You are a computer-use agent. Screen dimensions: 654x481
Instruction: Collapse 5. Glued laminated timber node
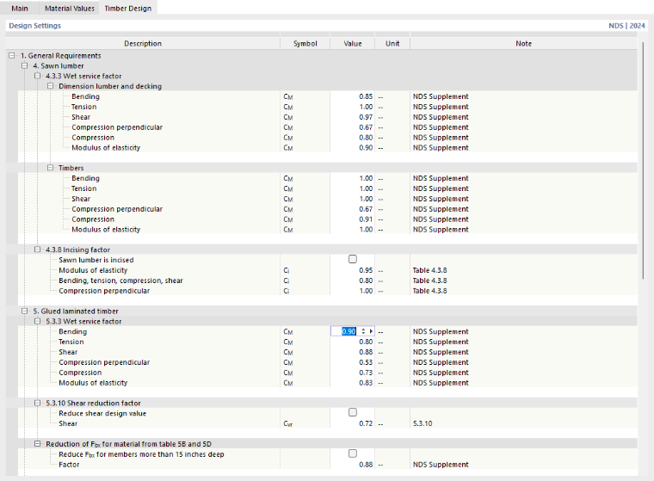point(25,311)
